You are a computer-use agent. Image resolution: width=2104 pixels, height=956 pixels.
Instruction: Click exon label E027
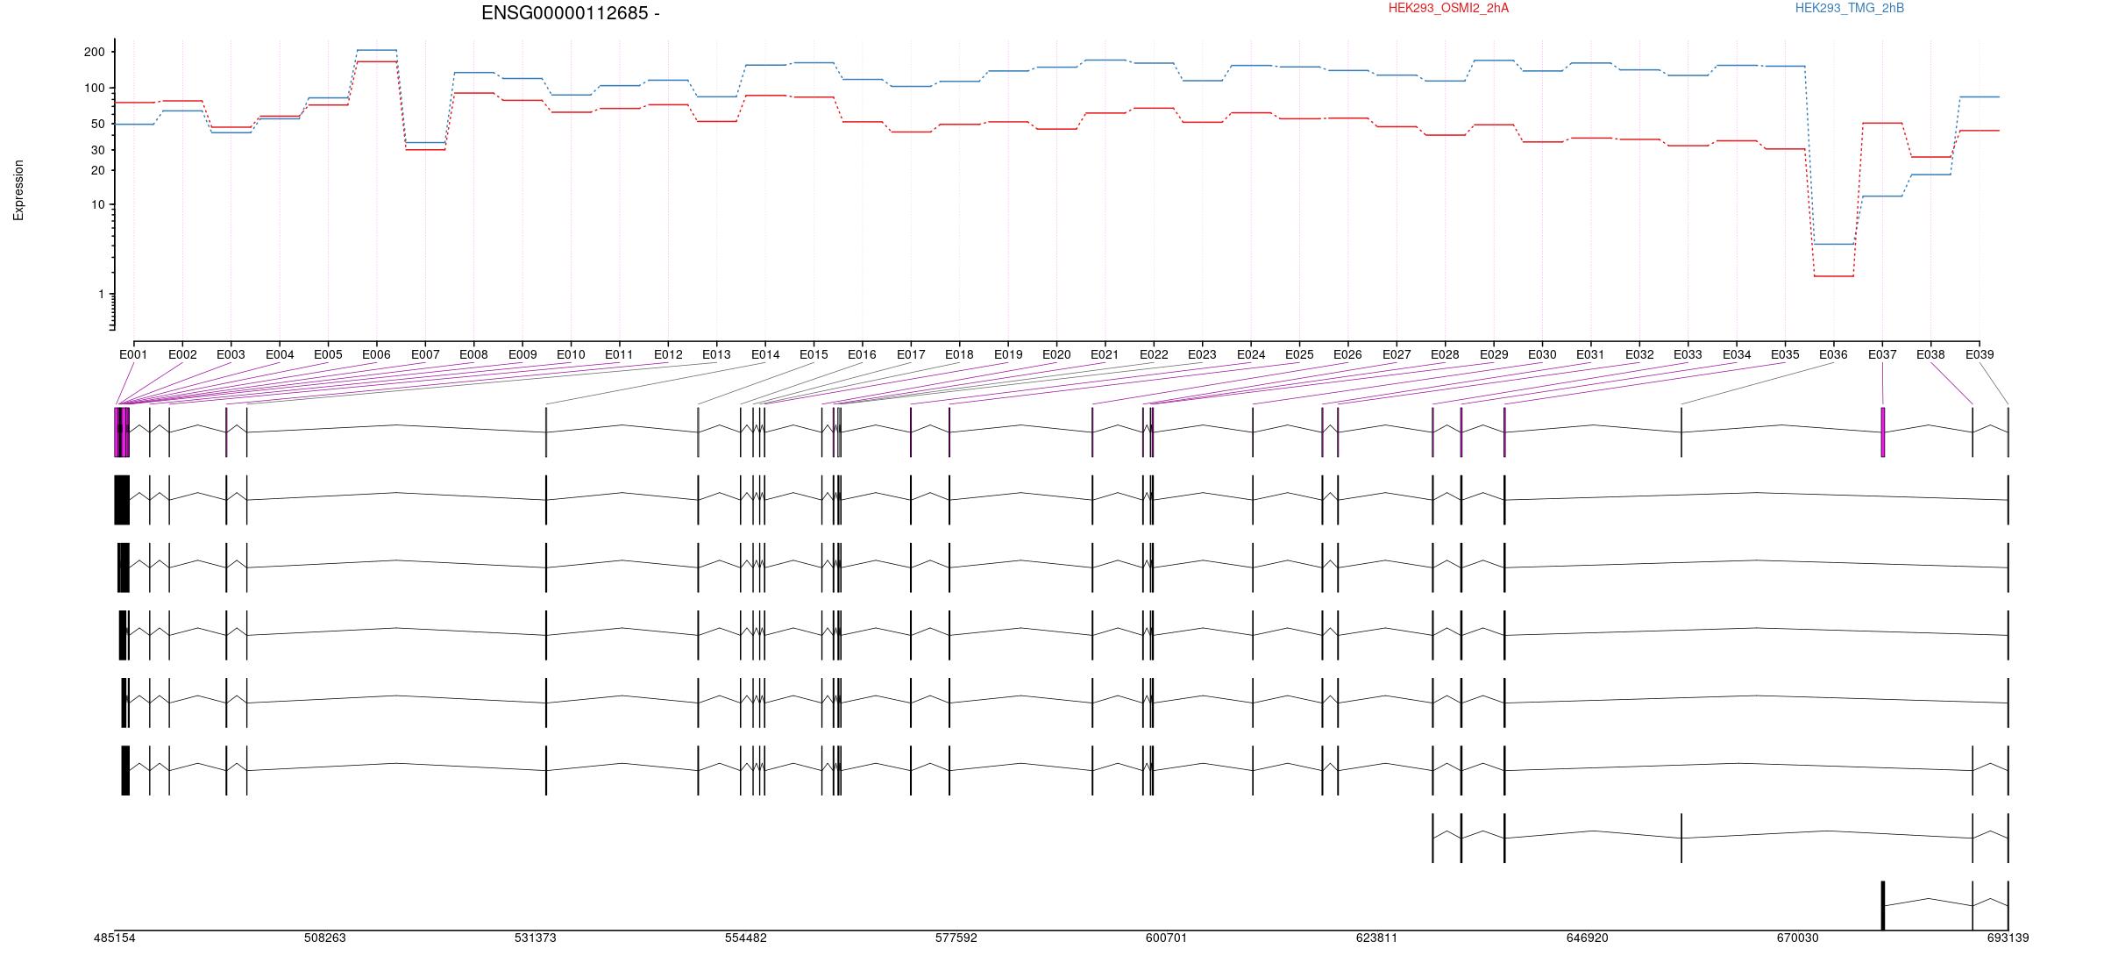pos(1397,354)
